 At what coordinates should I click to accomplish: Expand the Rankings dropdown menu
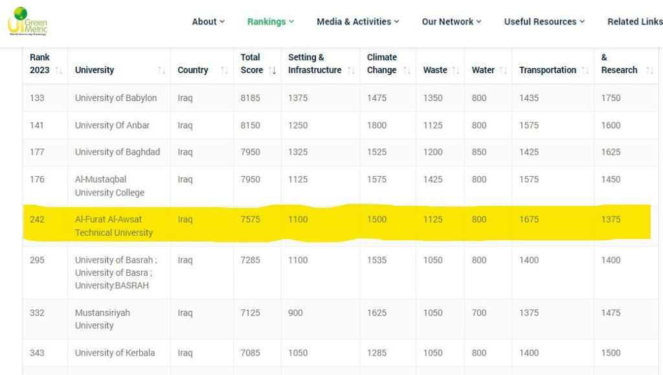pyautogui.click(x=271, y=21)
